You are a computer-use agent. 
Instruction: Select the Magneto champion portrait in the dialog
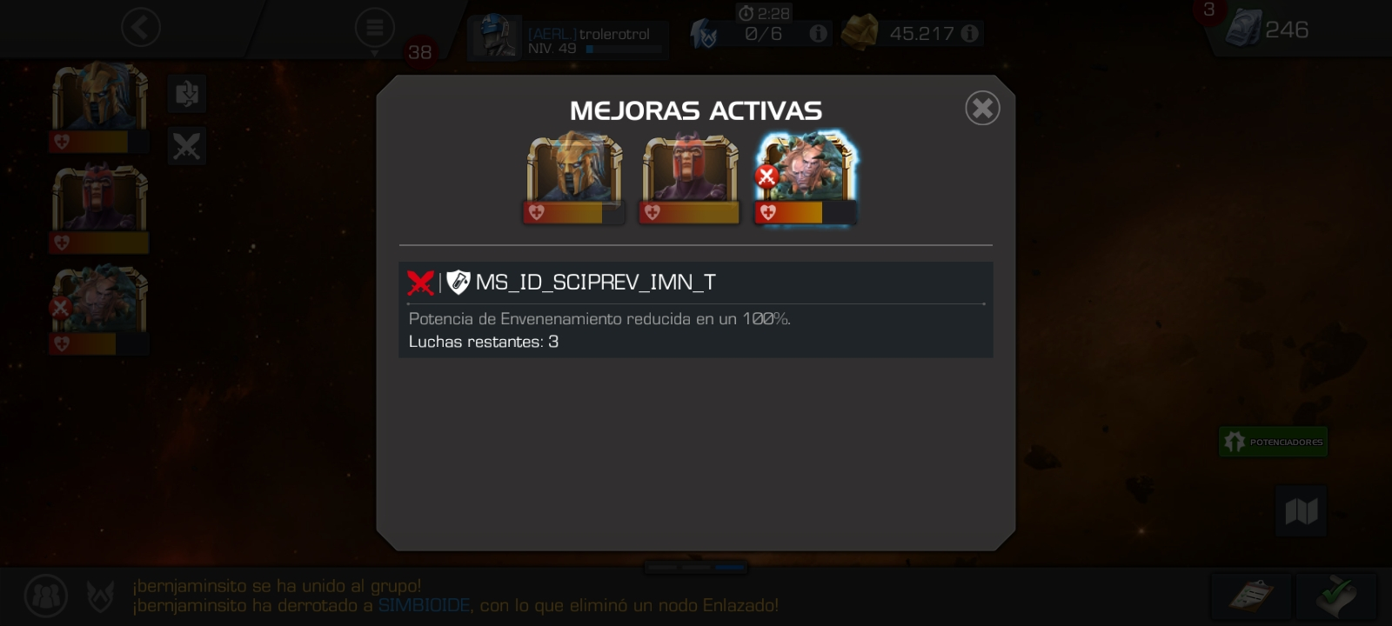click(x=689, y=177)
